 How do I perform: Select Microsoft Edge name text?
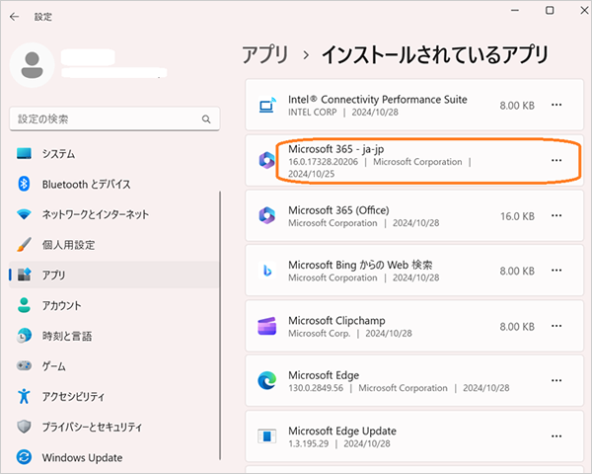pyautogui.click(x=324, y=375)
